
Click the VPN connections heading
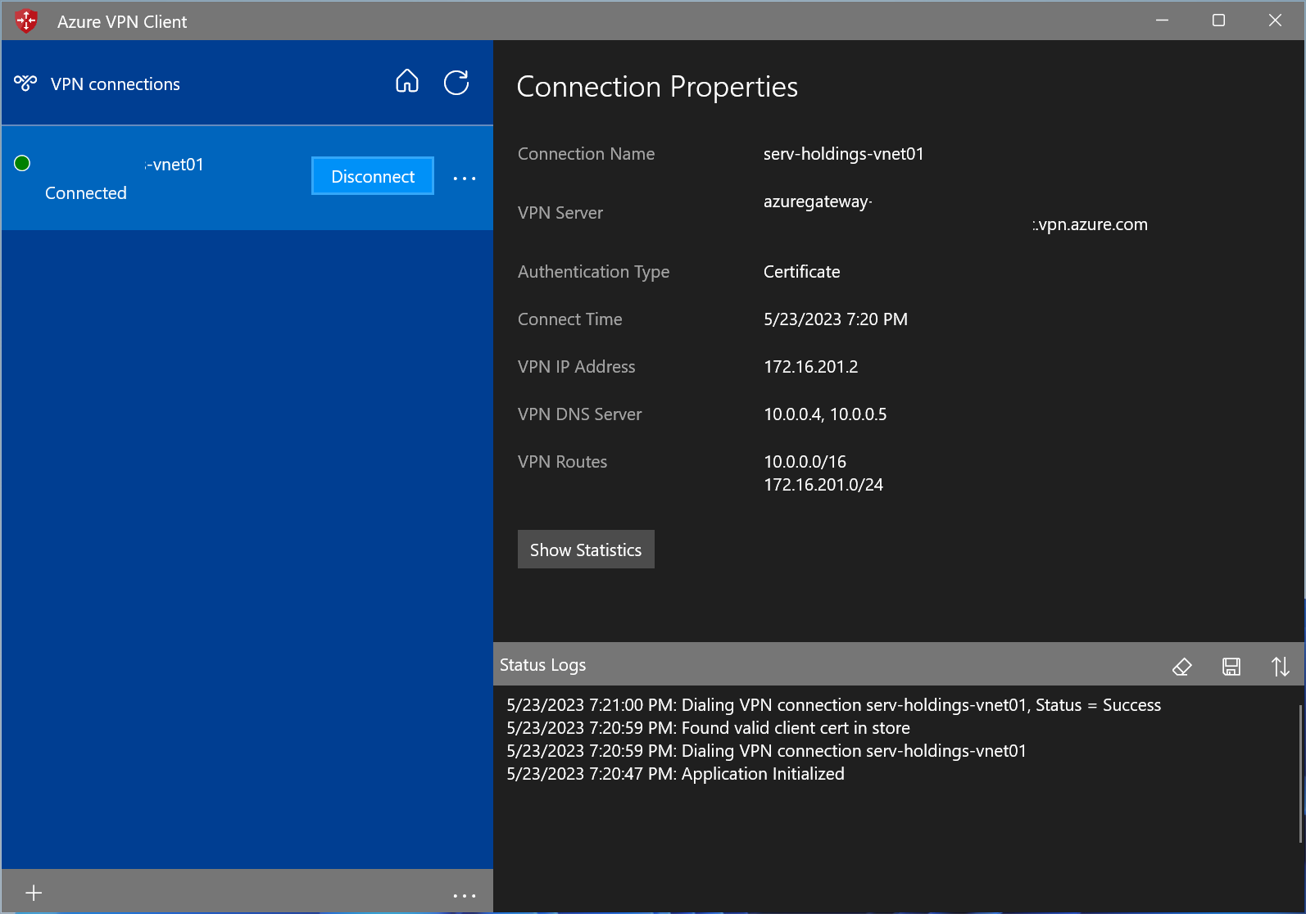point(116,84)
